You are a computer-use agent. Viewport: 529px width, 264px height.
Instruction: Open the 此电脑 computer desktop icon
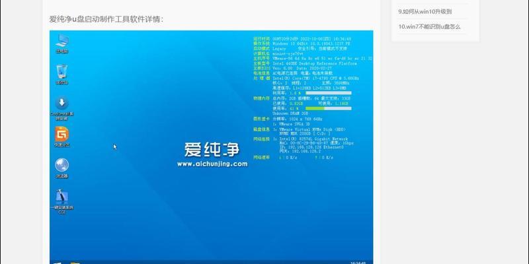pos(62,43)
